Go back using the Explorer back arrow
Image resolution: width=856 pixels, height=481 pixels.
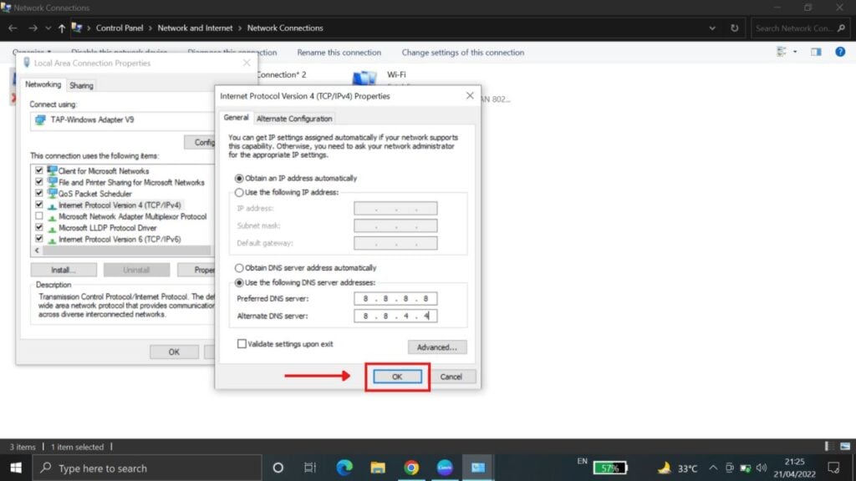[x=13, y=28]
